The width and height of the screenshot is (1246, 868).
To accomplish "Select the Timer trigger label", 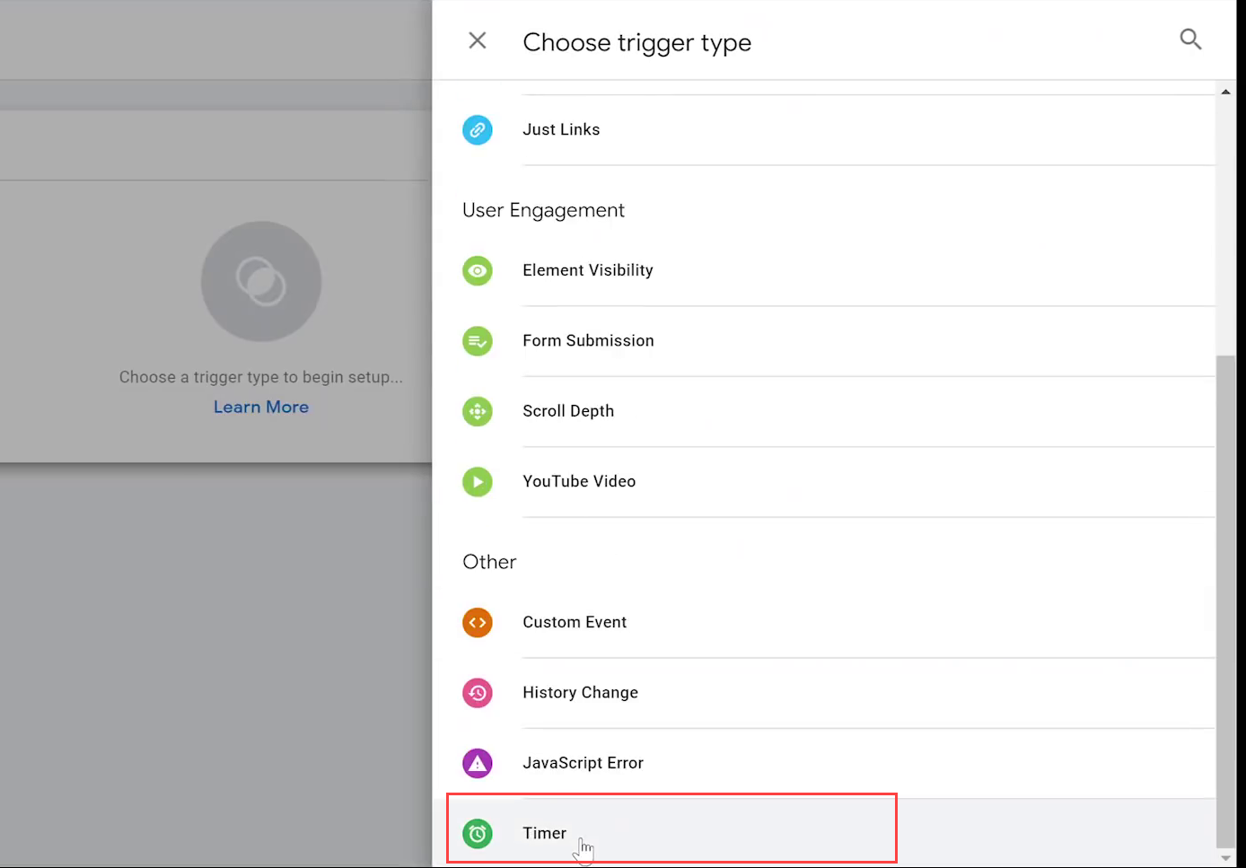I will 544,833.
